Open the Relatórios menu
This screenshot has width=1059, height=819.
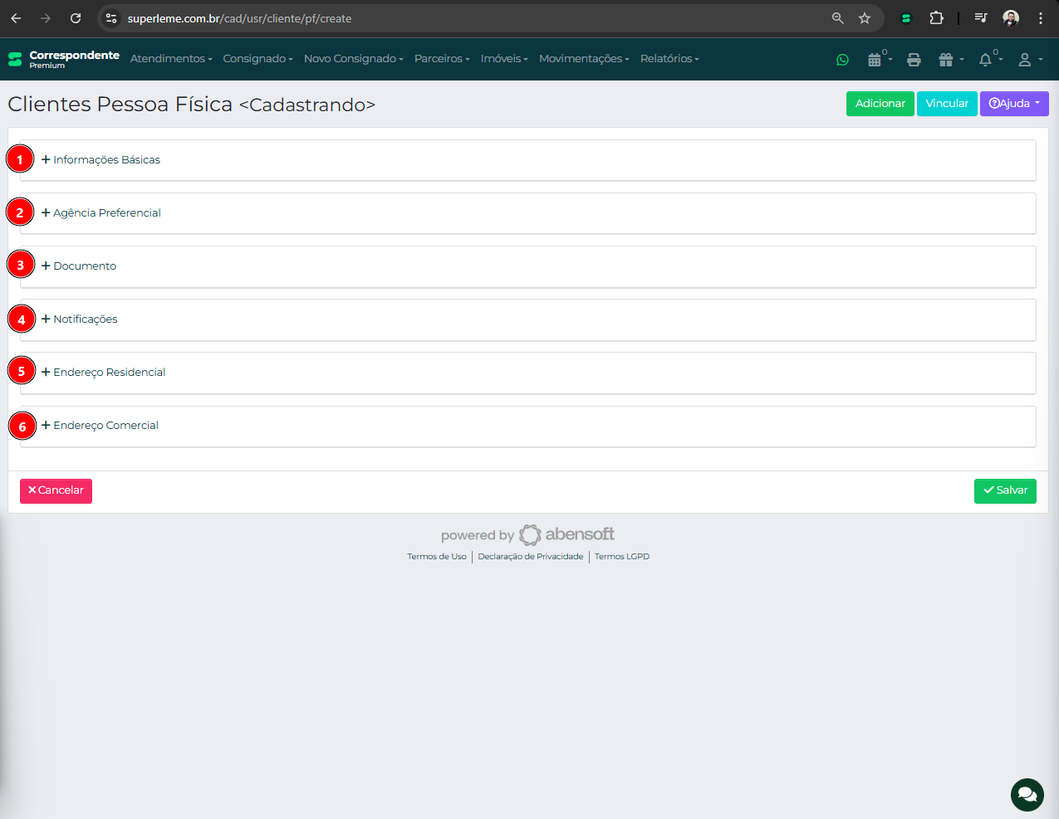coord(669,59)
